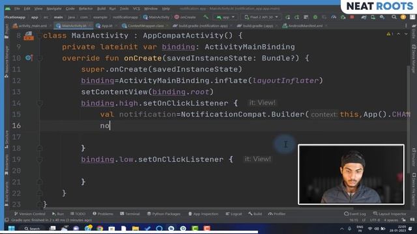Image resolution: width=417 pixels, height=234 pixels.
Task: Open the Event Log tool window
Action: point(355,214)
